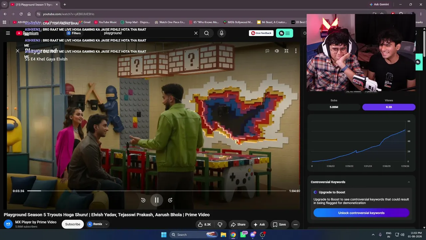The image size is (426, 240).
Task: Open the Temp Mail bookmark
Action: click(135, 22)
